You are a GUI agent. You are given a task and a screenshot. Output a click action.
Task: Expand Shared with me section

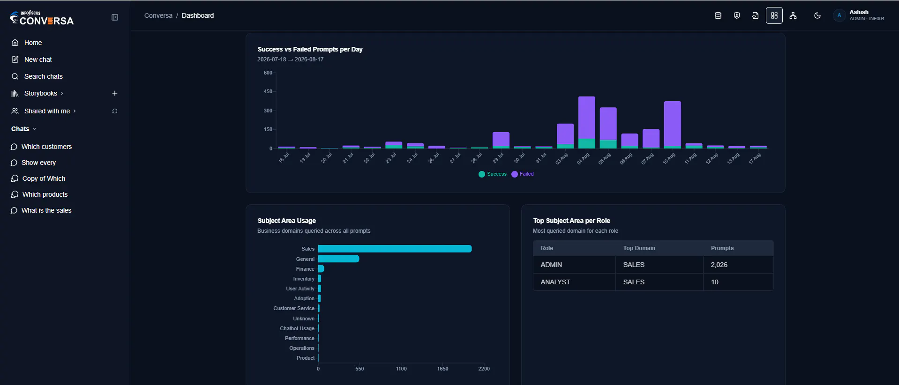point(47,111)
